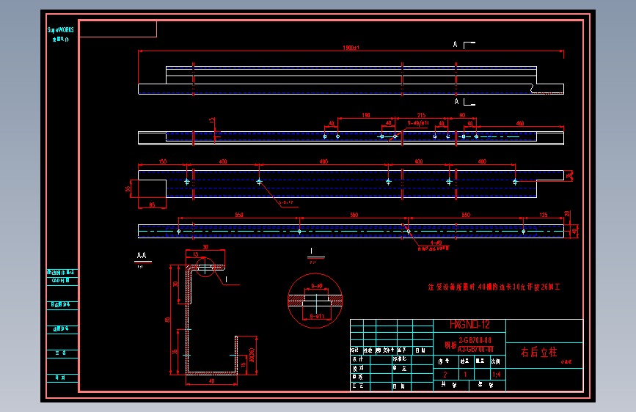
Task: Click the A-A section view label
Action: (142, 255)
